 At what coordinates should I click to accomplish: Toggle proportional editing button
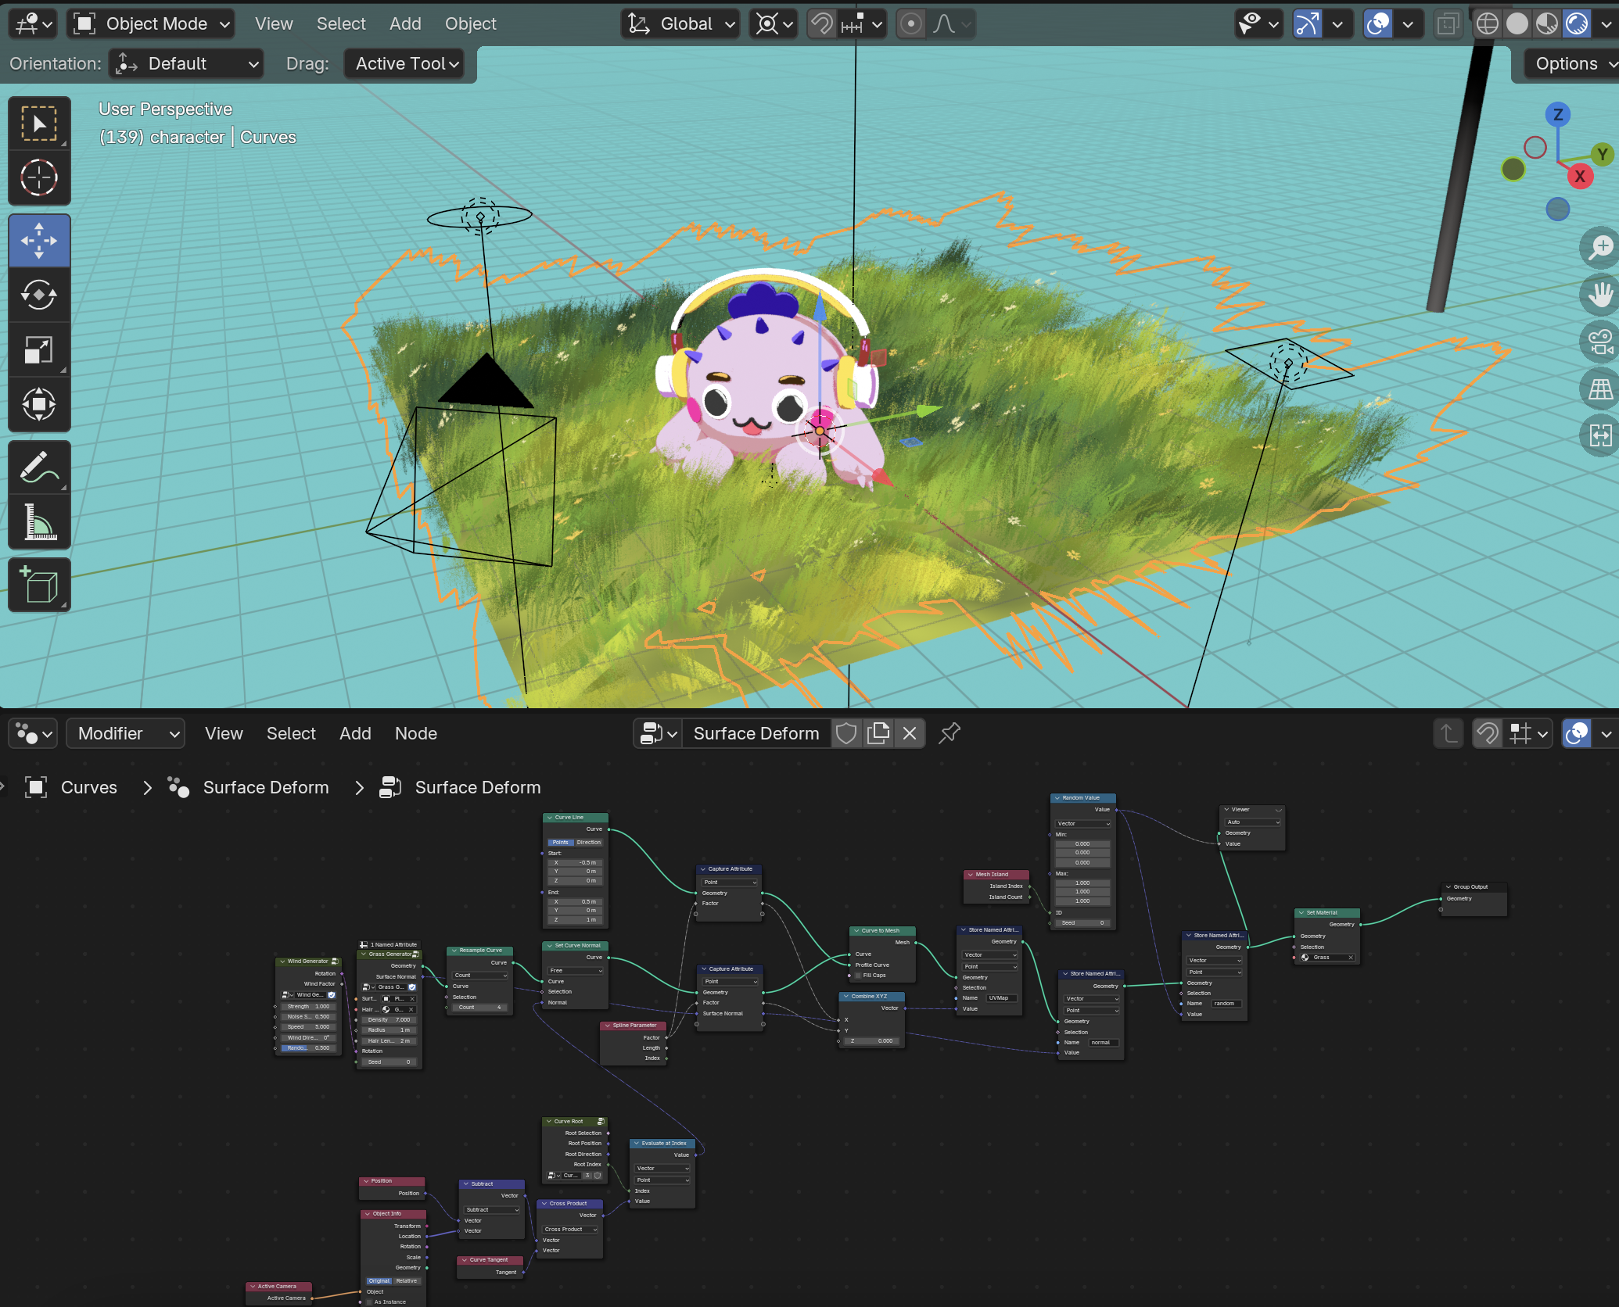tap(910, 24)
